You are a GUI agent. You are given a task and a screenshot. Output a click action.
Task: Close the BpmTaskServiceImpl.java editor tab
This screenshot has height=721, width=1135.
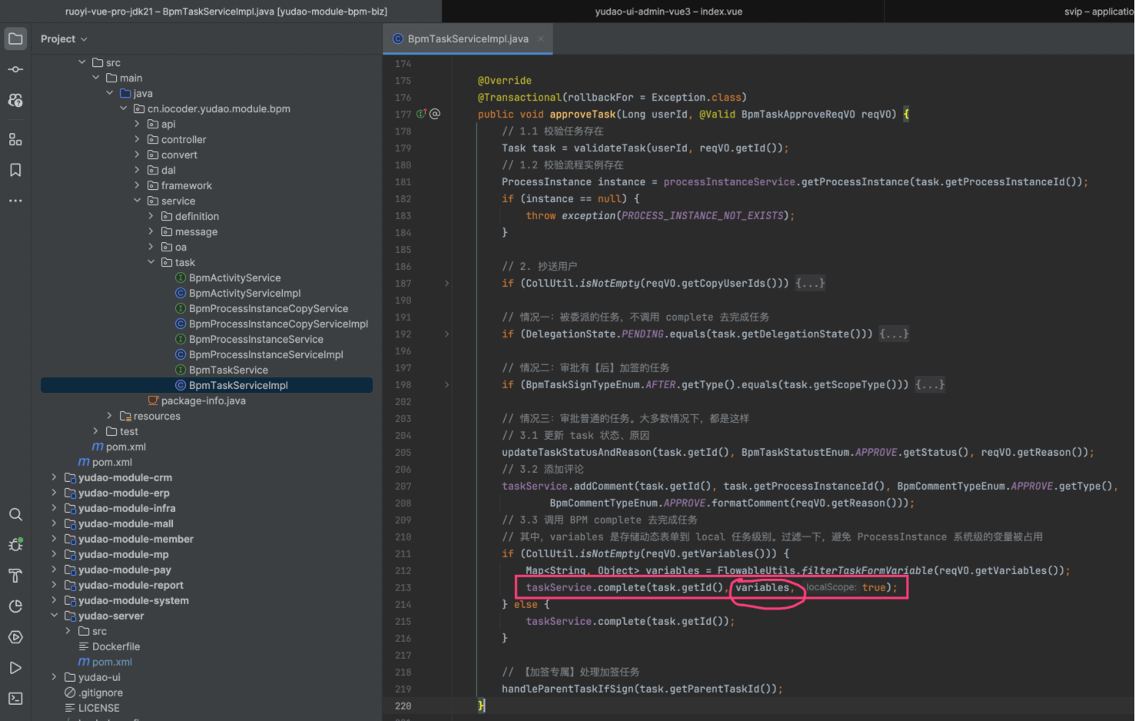pos(541,38)
